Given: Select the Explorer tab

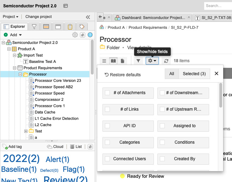Looking at the screenshot, I should tap(14, 27).
